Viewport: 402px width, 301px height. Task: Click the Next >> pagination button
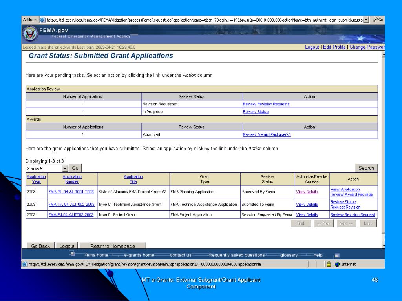coord(346,223)
